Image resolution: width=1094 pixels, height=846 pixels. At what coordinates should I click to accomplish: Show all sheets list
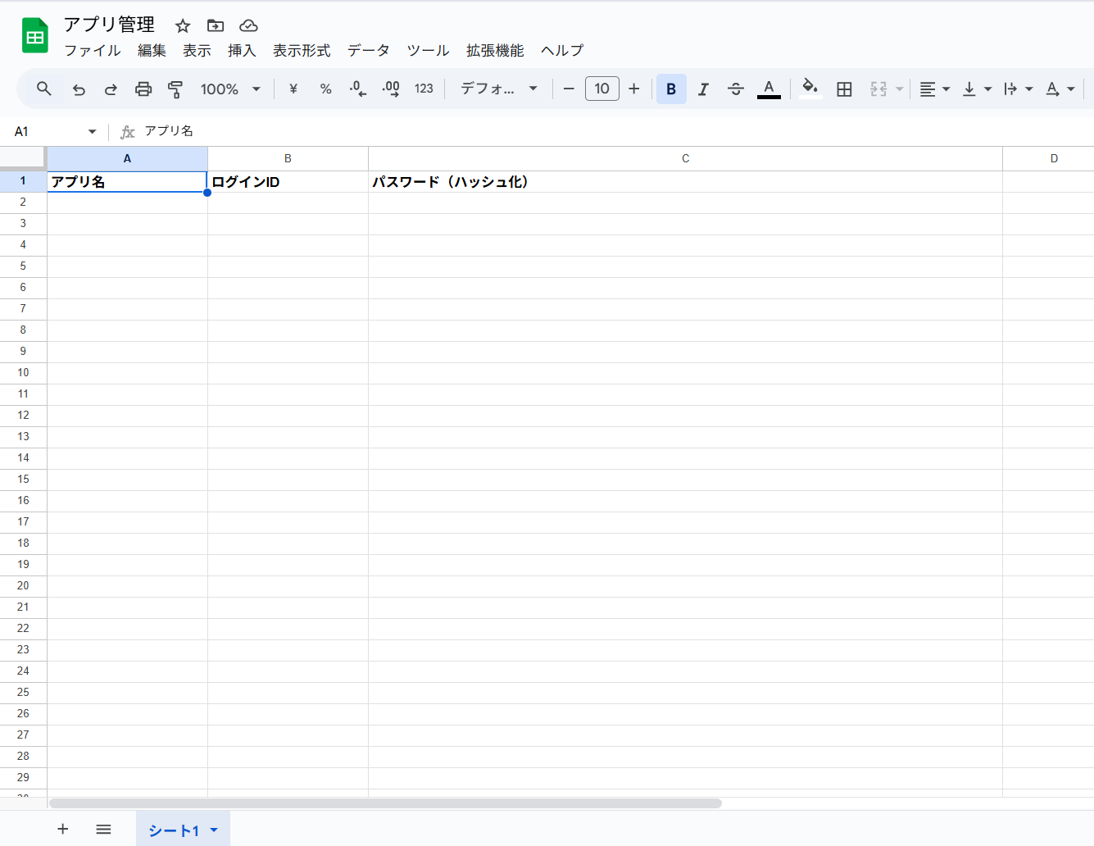click(x=103, y=829)
